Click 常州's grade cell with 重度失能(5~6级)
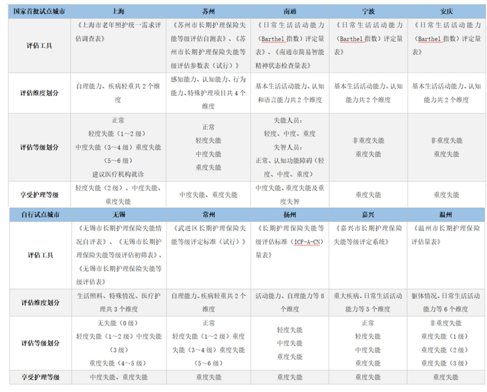This screenshot has height=392, width=487. coord(209,343)
